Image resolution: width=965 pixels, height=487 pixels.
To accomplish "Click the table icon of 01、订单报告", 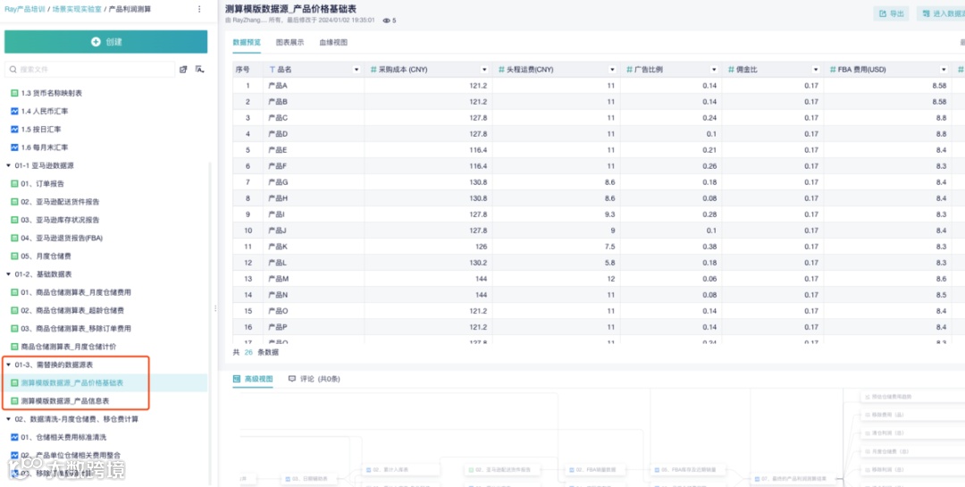I will coord(15,183).
